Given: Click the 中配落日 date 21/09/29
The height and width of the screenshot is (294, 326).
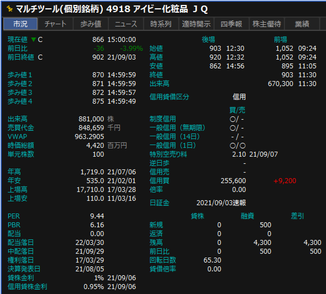Looking at the screenshot, I should click(90, 251).
